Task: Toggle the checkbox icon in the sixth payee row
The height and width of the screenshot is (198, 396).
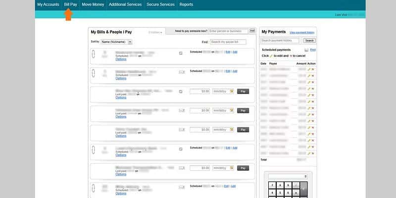Action: (181, 149)
